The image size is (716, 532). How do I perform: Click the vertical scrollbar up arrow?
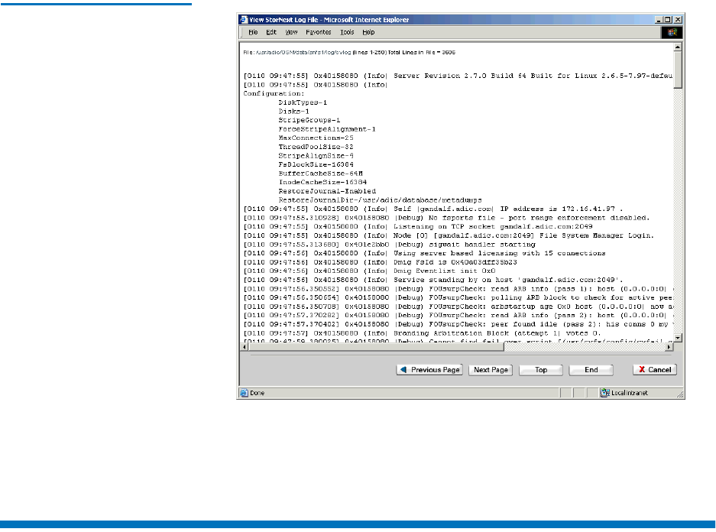pyautogui.click(x=678, y=47)
